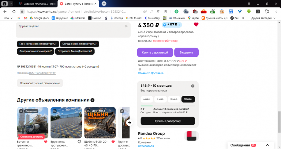Image resolution: width=281 pixels, height=149 pixels.
Task: Click the installment help question mark icon
Action: click(193, 86)
